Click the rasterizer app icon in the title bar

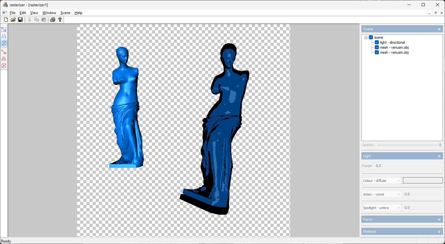click(5, 5)
